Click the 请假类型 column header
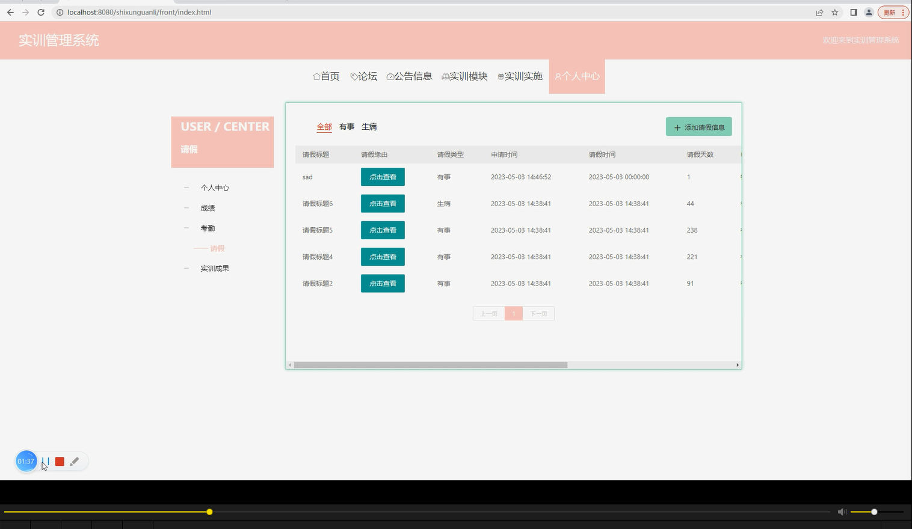This screenshot has width=912, height=529. click(451, 154)
